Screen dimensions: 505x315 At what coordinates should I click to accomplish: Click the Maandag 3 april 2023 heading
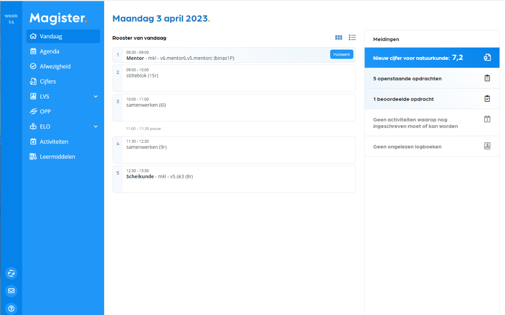161,19
